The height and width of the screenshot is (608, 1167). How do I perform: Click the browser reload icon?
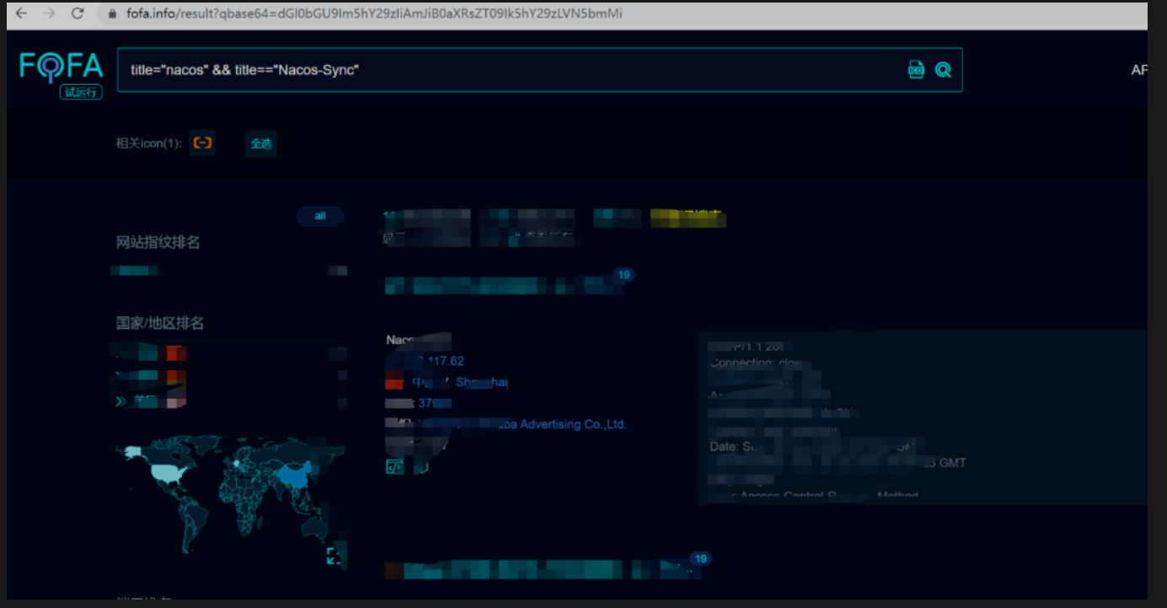pos(78,13)
